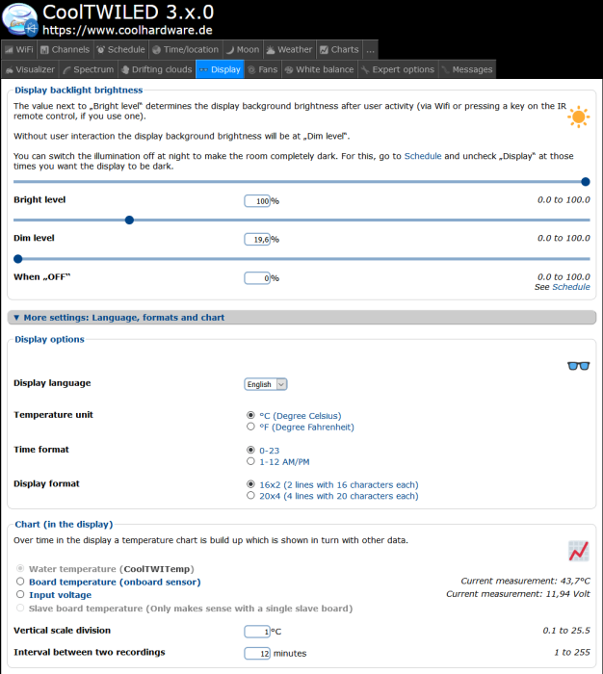603x674 pixels.
Task: Switch to the Expert options tab
Action: [x=398, y=69]
